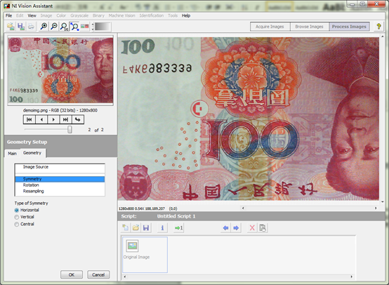Click the Save Script disk icon
This screenshot has height=285, width=389.
(146, 227)
